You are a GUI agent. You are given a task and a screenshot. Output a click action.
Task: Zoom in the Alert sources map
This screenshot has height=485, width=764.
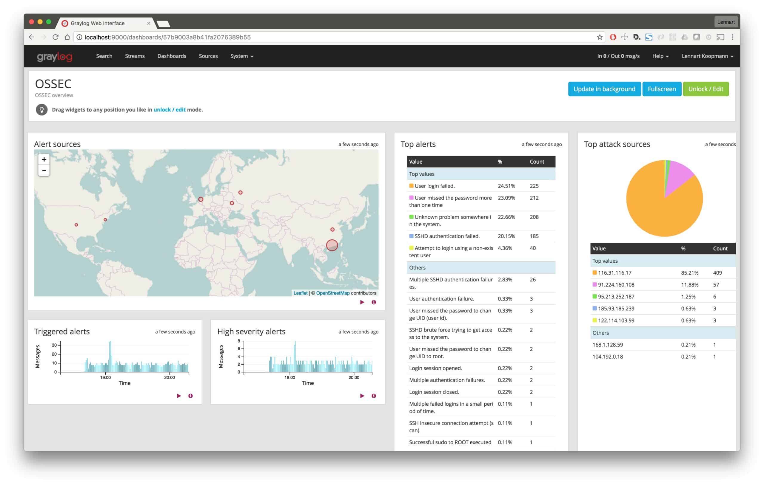(x=44, y=159)
